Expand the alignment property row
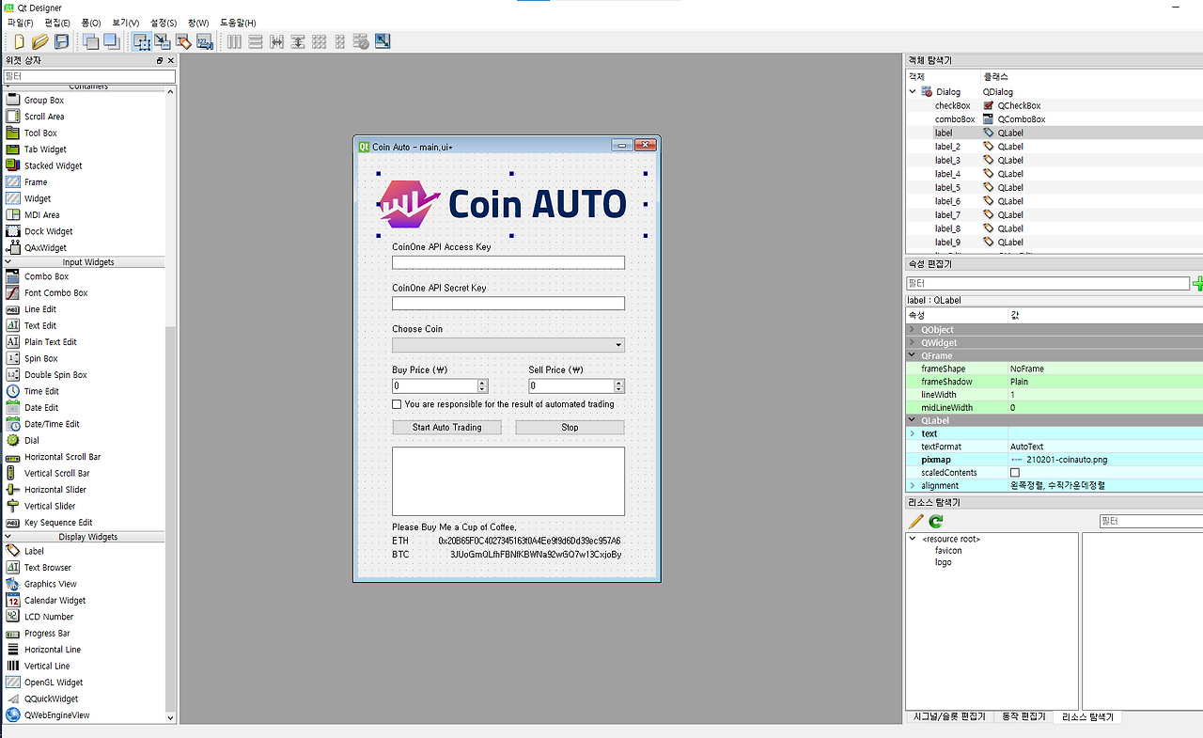This screenshot has height=738, width=1203. click(x=912, y=486)
